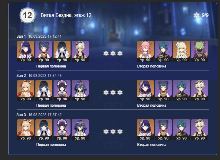Screen dimensions: 220x160
Task: Click Xiangling portrait in Зал 2 second half
Action: coord(163,91)
